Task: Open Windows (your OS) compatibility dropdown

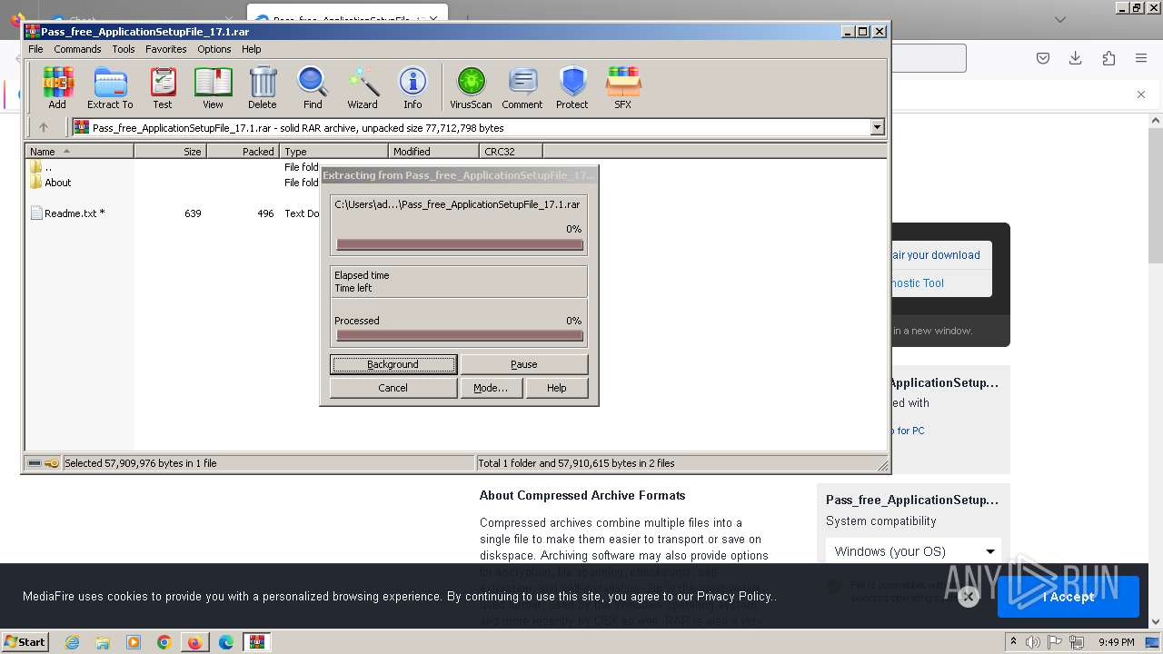Action: [913, 551]
